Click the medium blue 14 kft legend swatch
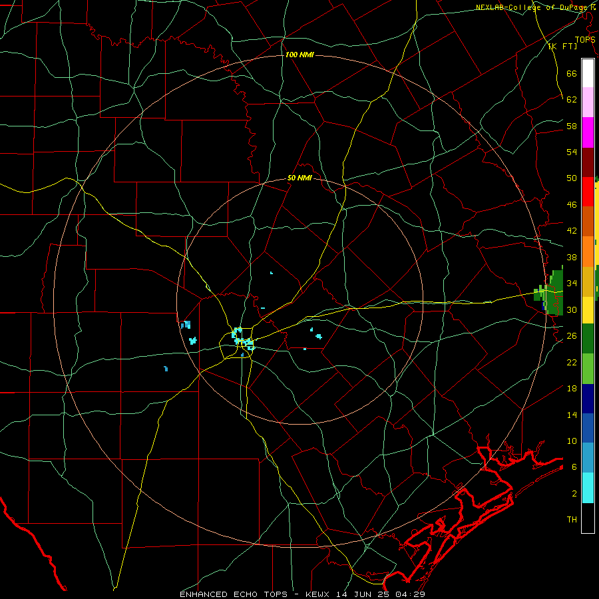Screen dimensions: 599x599 coord(588,428)
